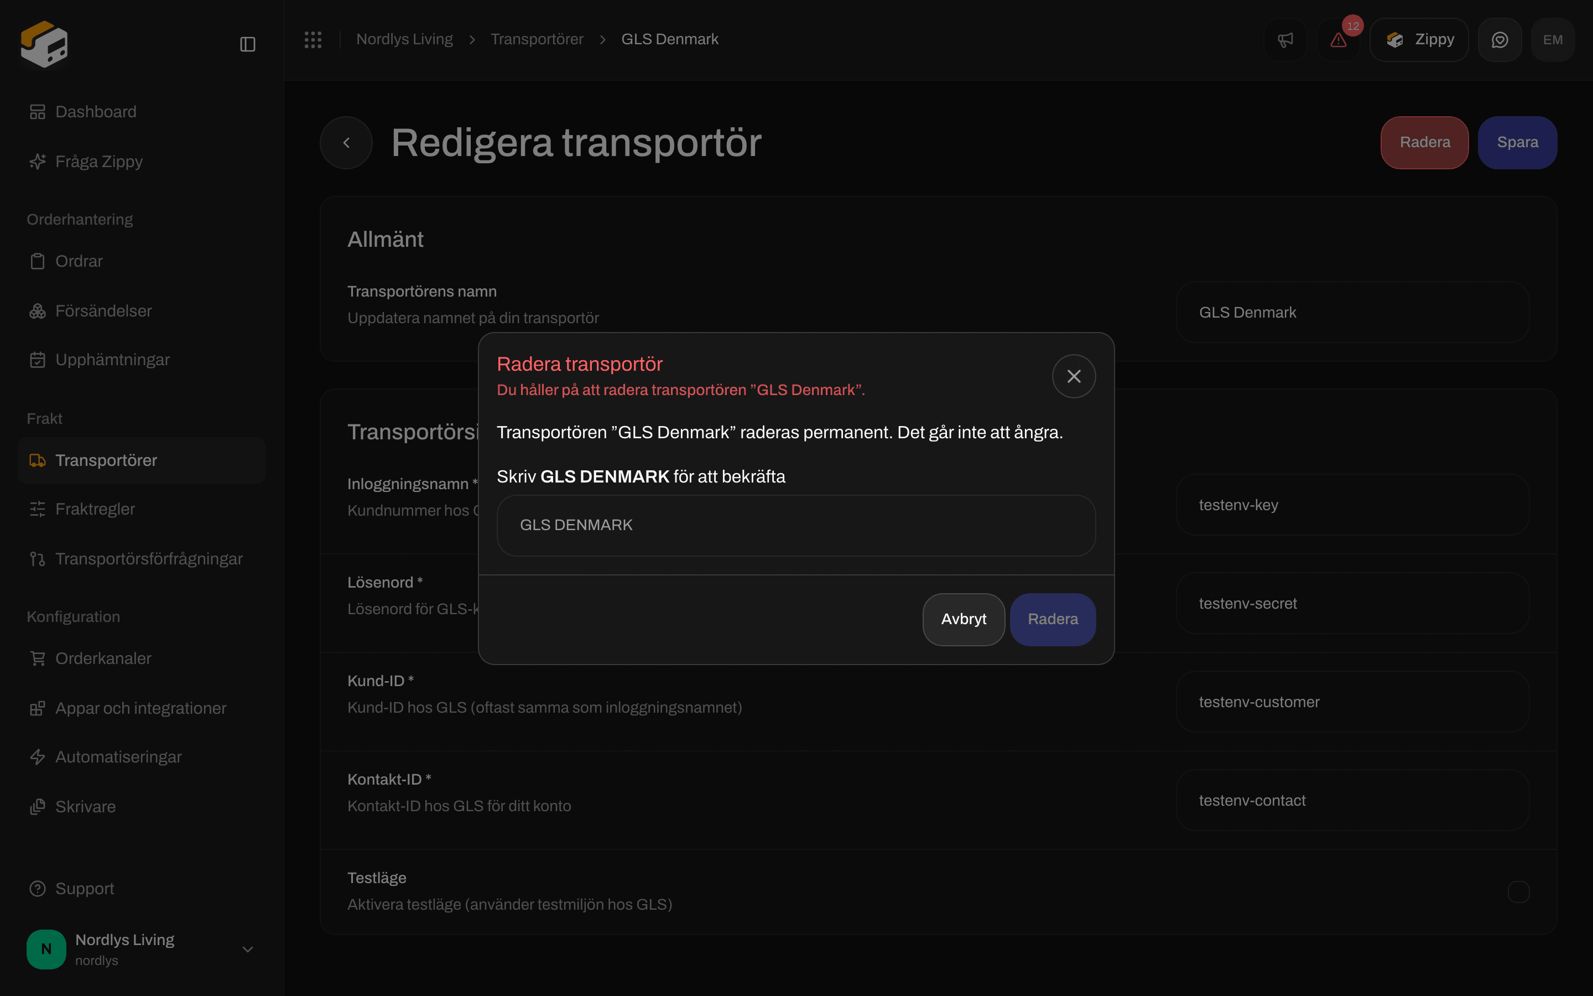The width and height of the screenshot is (1593, 996).
Task: Click the Skrivare printer icon
Action: [x=38, y=806]
